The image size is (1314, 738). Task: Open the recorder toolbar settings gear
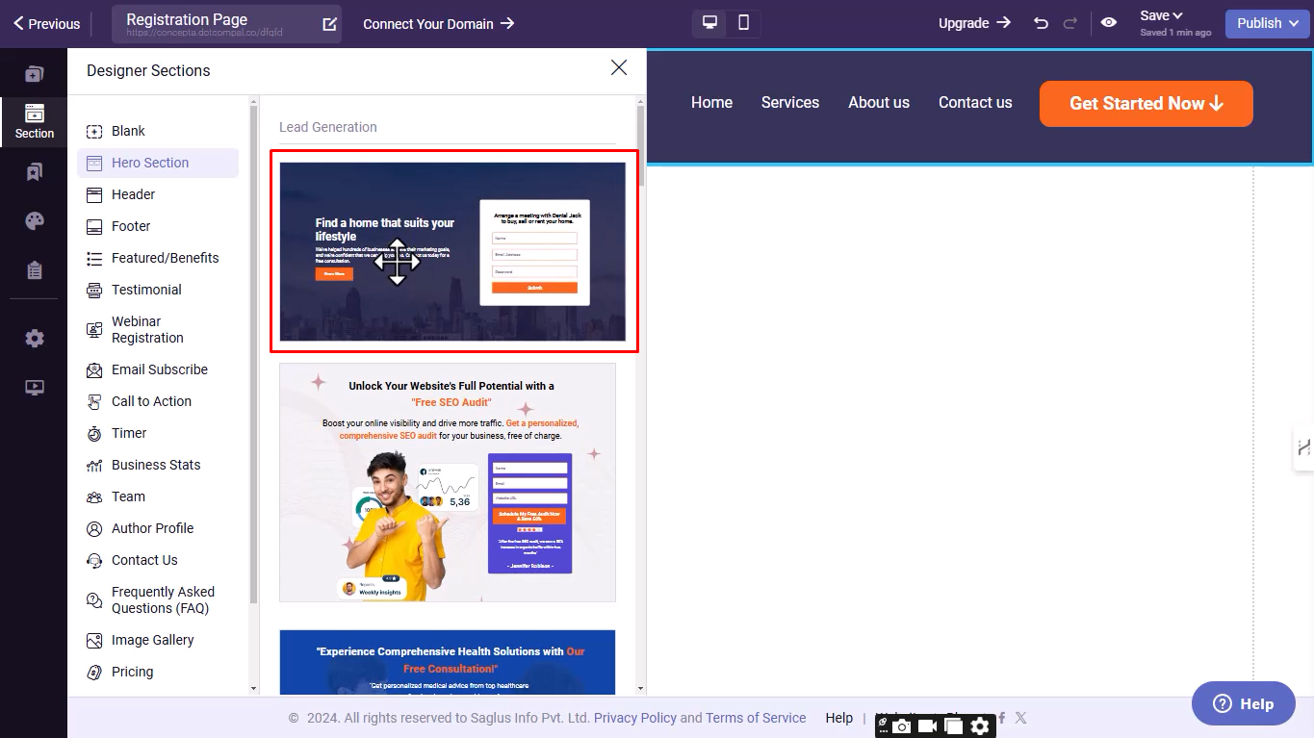click(980, 726)
